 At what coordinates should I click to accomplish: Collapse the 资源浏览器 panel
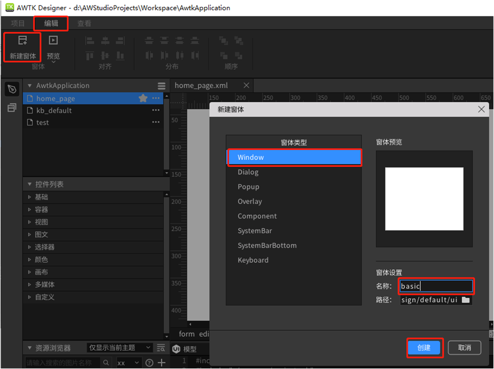point(29,348)
